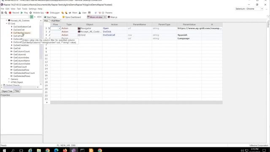Image resolution: width=270 pixels, height=152 pixels.
Task: Click the Navigator object cell
Action: coord(90,28)
